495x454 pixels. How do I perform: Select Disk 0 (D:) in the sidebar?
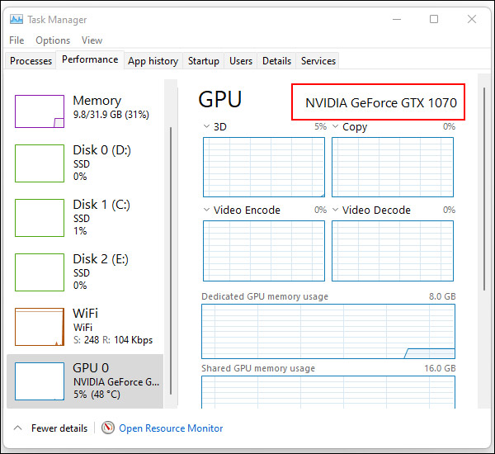click(x=85, y=163)
